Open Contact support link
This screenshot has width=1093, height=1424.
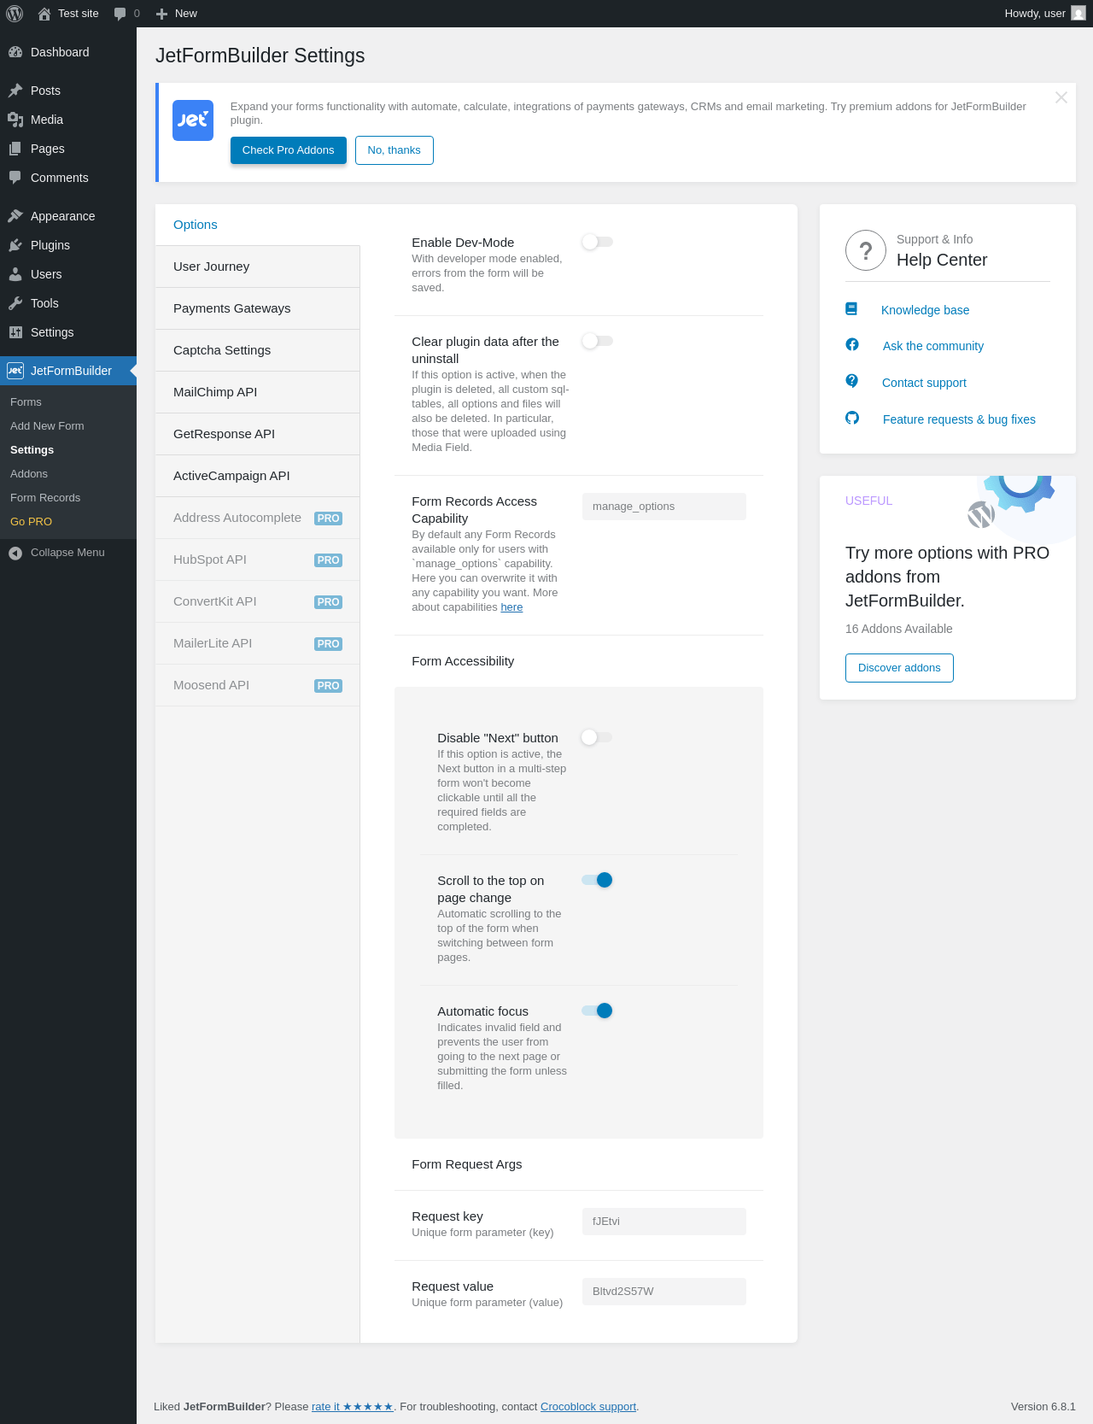(x=924, y=383)
